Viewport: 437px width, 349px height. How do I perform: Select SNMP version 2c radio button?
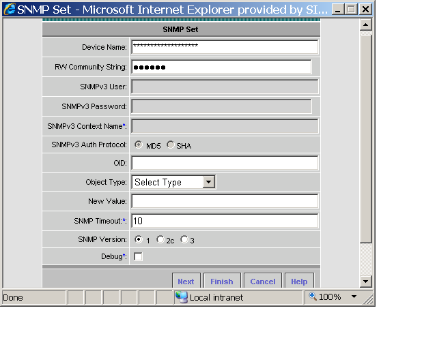tap(160, 239)
